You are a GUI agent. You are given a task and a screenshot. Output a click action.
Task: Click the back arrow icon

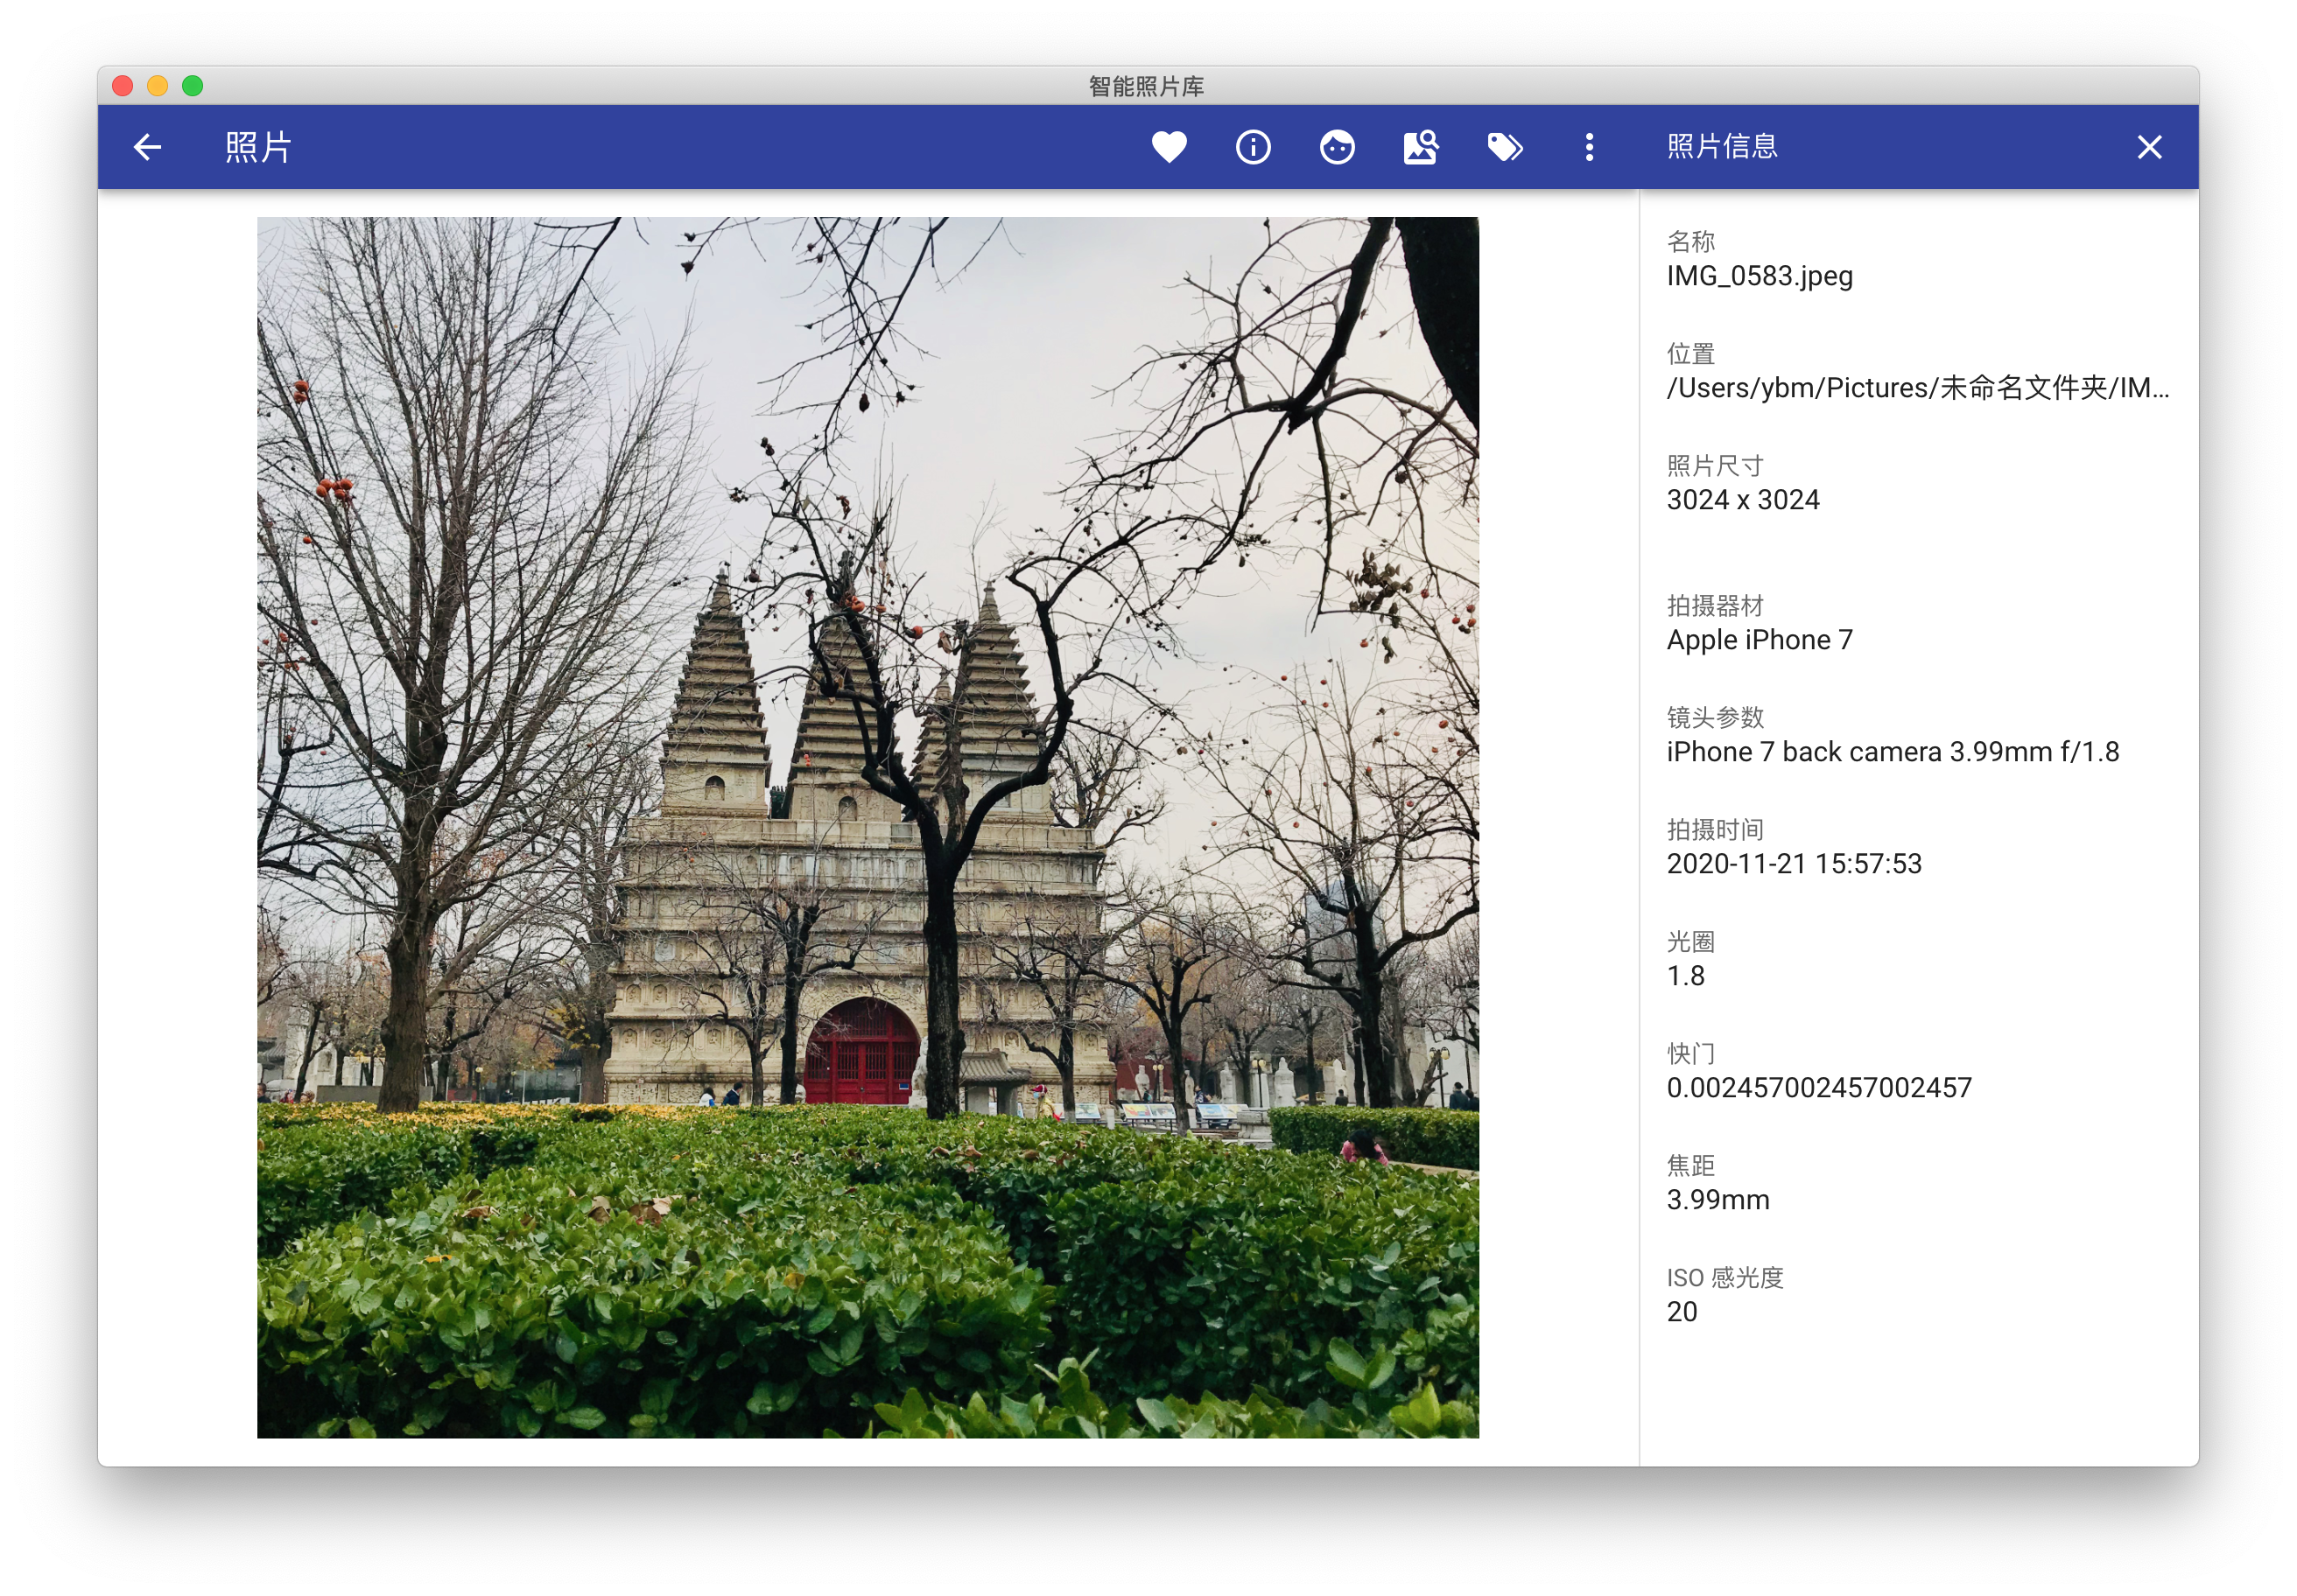point(147,147)
